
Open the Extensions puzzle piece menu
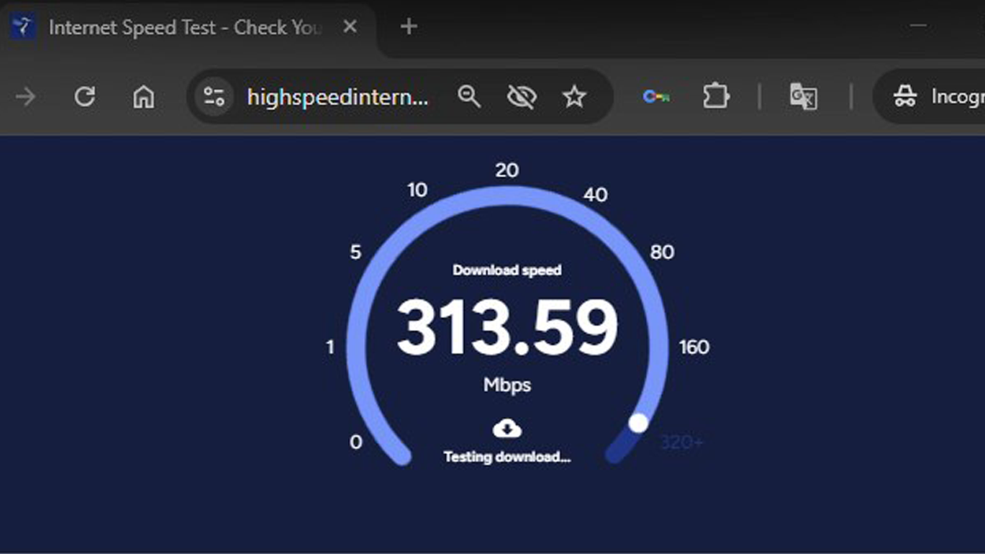coord(716,96)
